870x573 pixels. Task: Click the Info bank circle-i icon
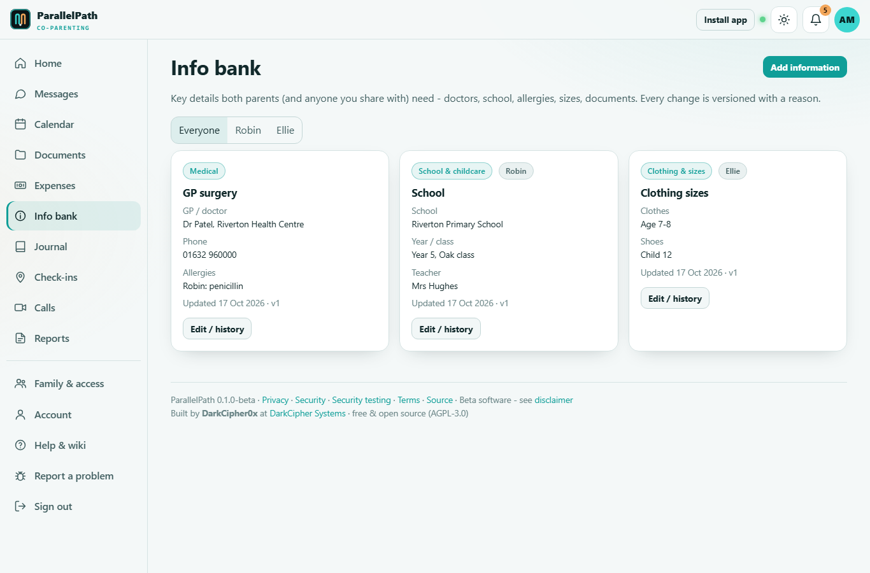coord(20,216)
